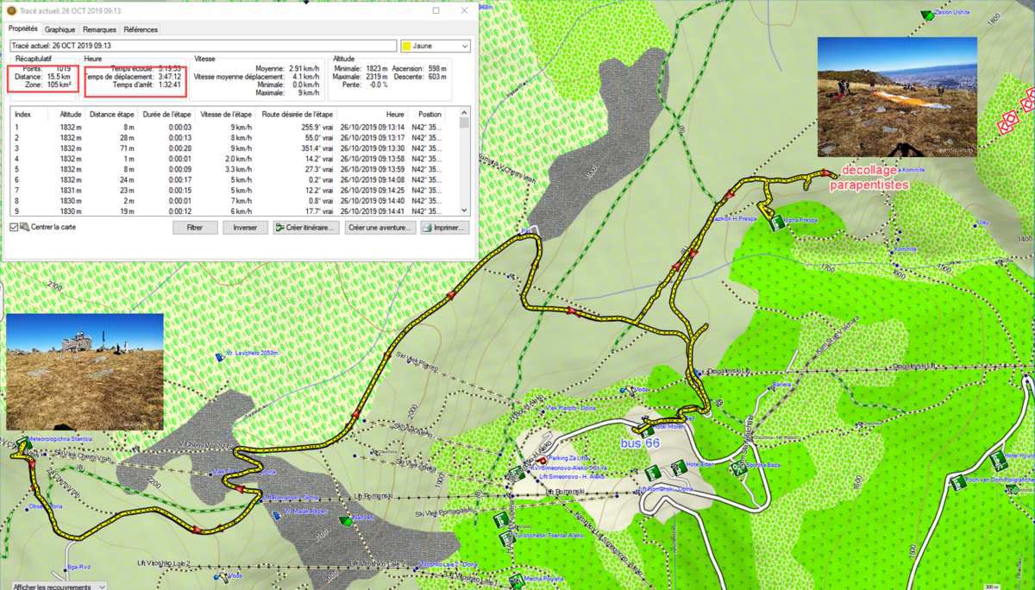Click the print icon on the Imprimer button

(429, 228)
